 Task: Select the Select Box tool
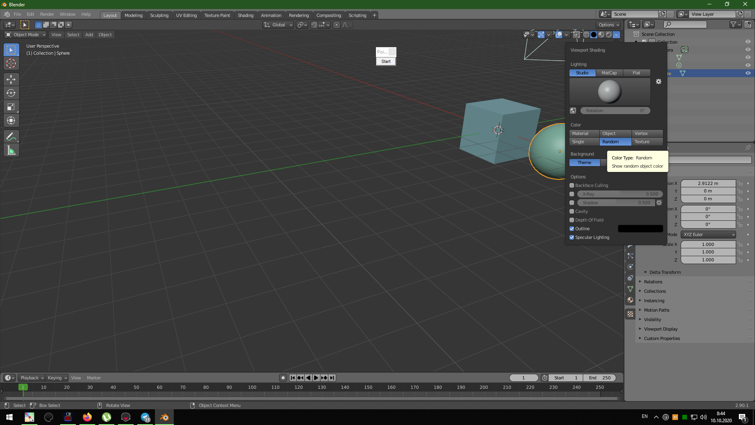(x=11, y=50)
